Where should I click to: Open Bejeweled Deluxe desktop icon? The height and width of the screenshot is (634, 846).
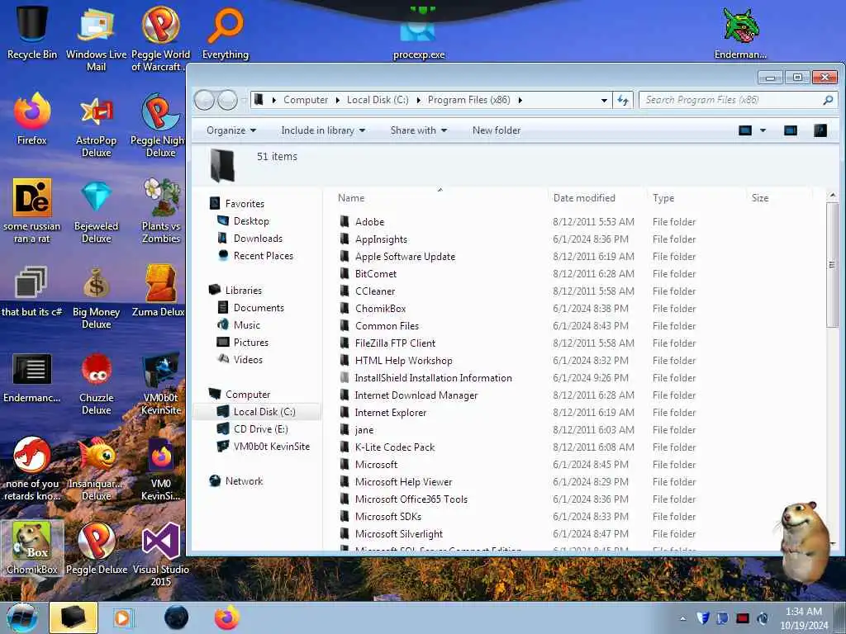click(x=96, y=211)
